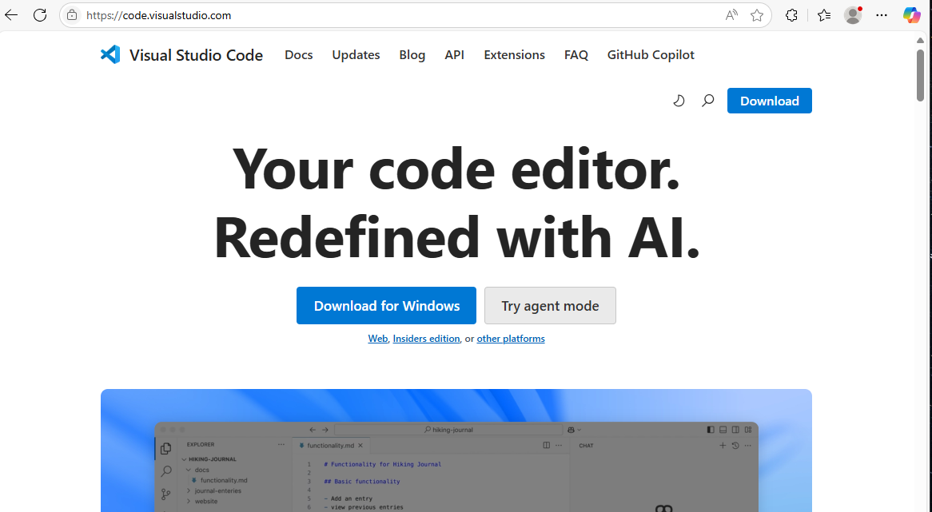
Task: Visit the FAQ page
Action: 576,54
